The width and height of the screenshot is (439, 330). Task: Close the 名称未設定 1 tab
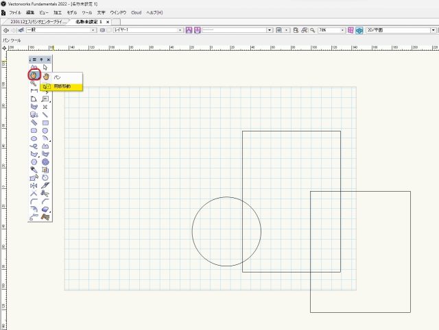[x=108, y=22]
